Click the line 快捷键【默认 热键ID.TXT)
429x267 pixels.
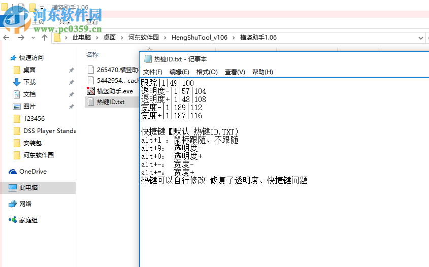[190, 132]
